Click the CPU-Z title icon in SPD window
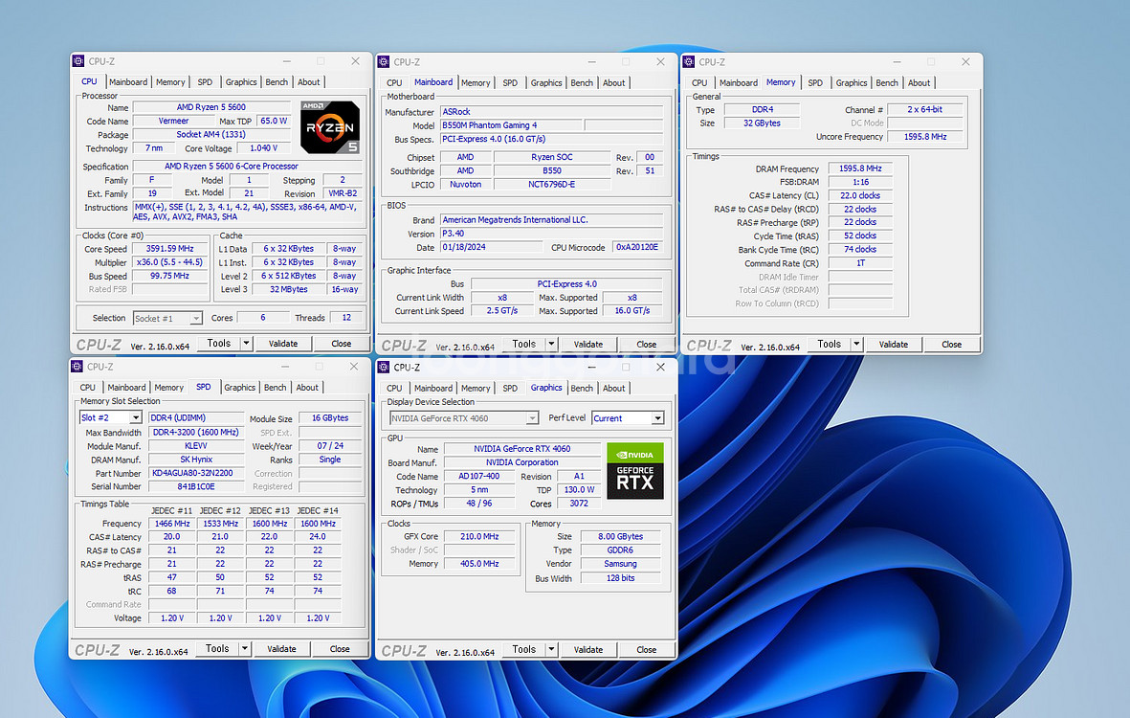The height and width of the screenshot is (718, 1130). click(x=78, y=367)
